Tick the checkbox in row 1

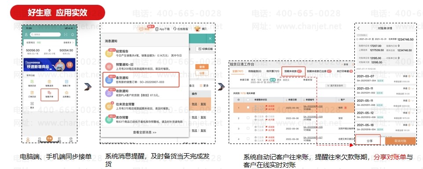248,108
